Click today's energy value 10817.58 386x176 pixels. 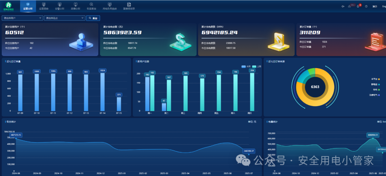point(231,48)
